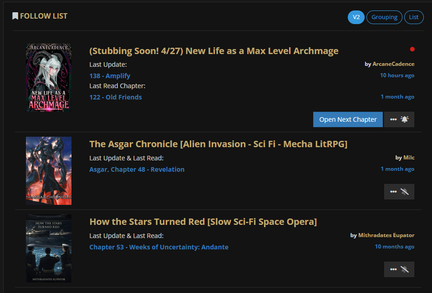Toggle muted bell for The Asgar Chronicle

click(x=404, y=192)
